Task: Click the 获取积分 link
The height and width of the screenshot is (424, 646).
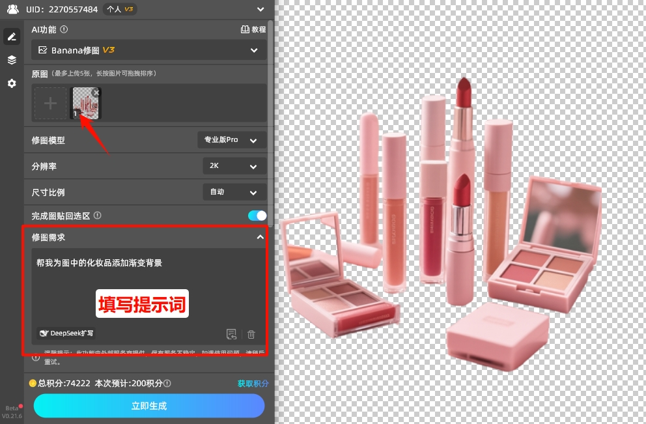Action: [253, 384]
